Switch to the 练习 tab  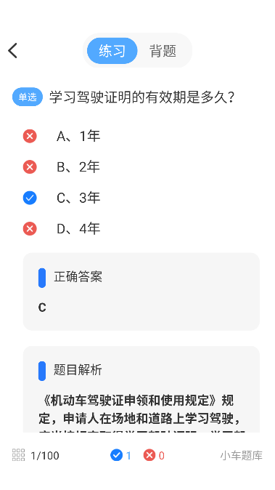pyautogui.click(x=112, y=51)
